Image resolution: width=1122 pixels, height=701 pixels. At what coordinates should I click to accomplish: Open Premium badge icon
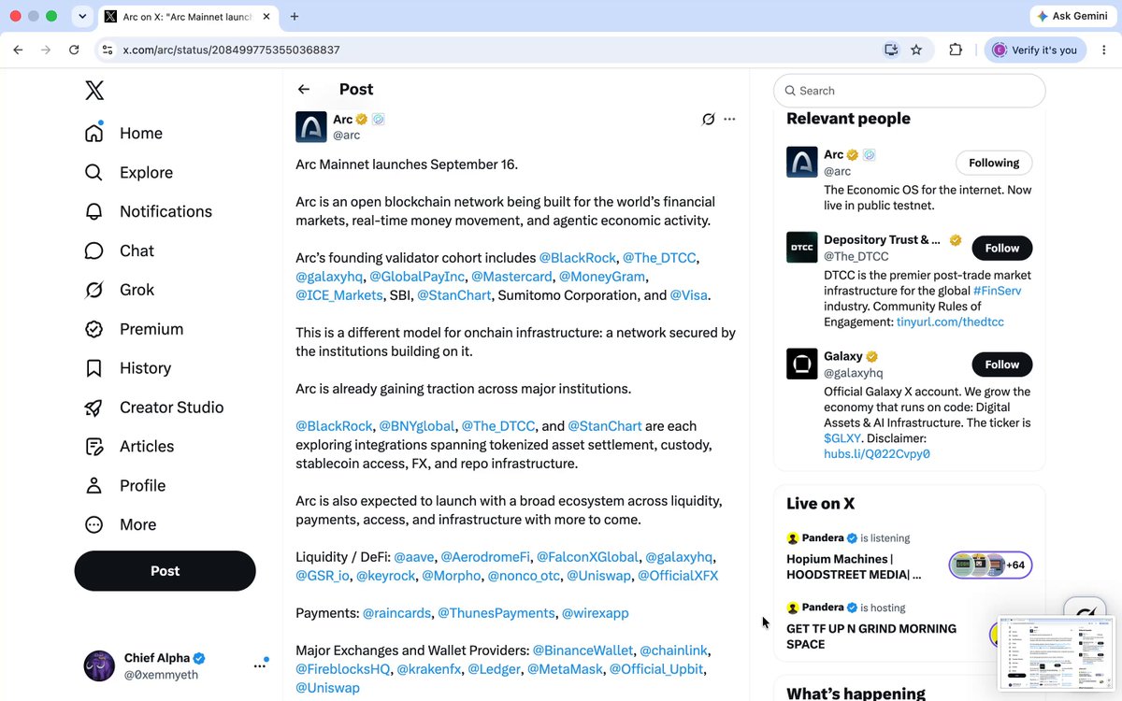[94, 329]
